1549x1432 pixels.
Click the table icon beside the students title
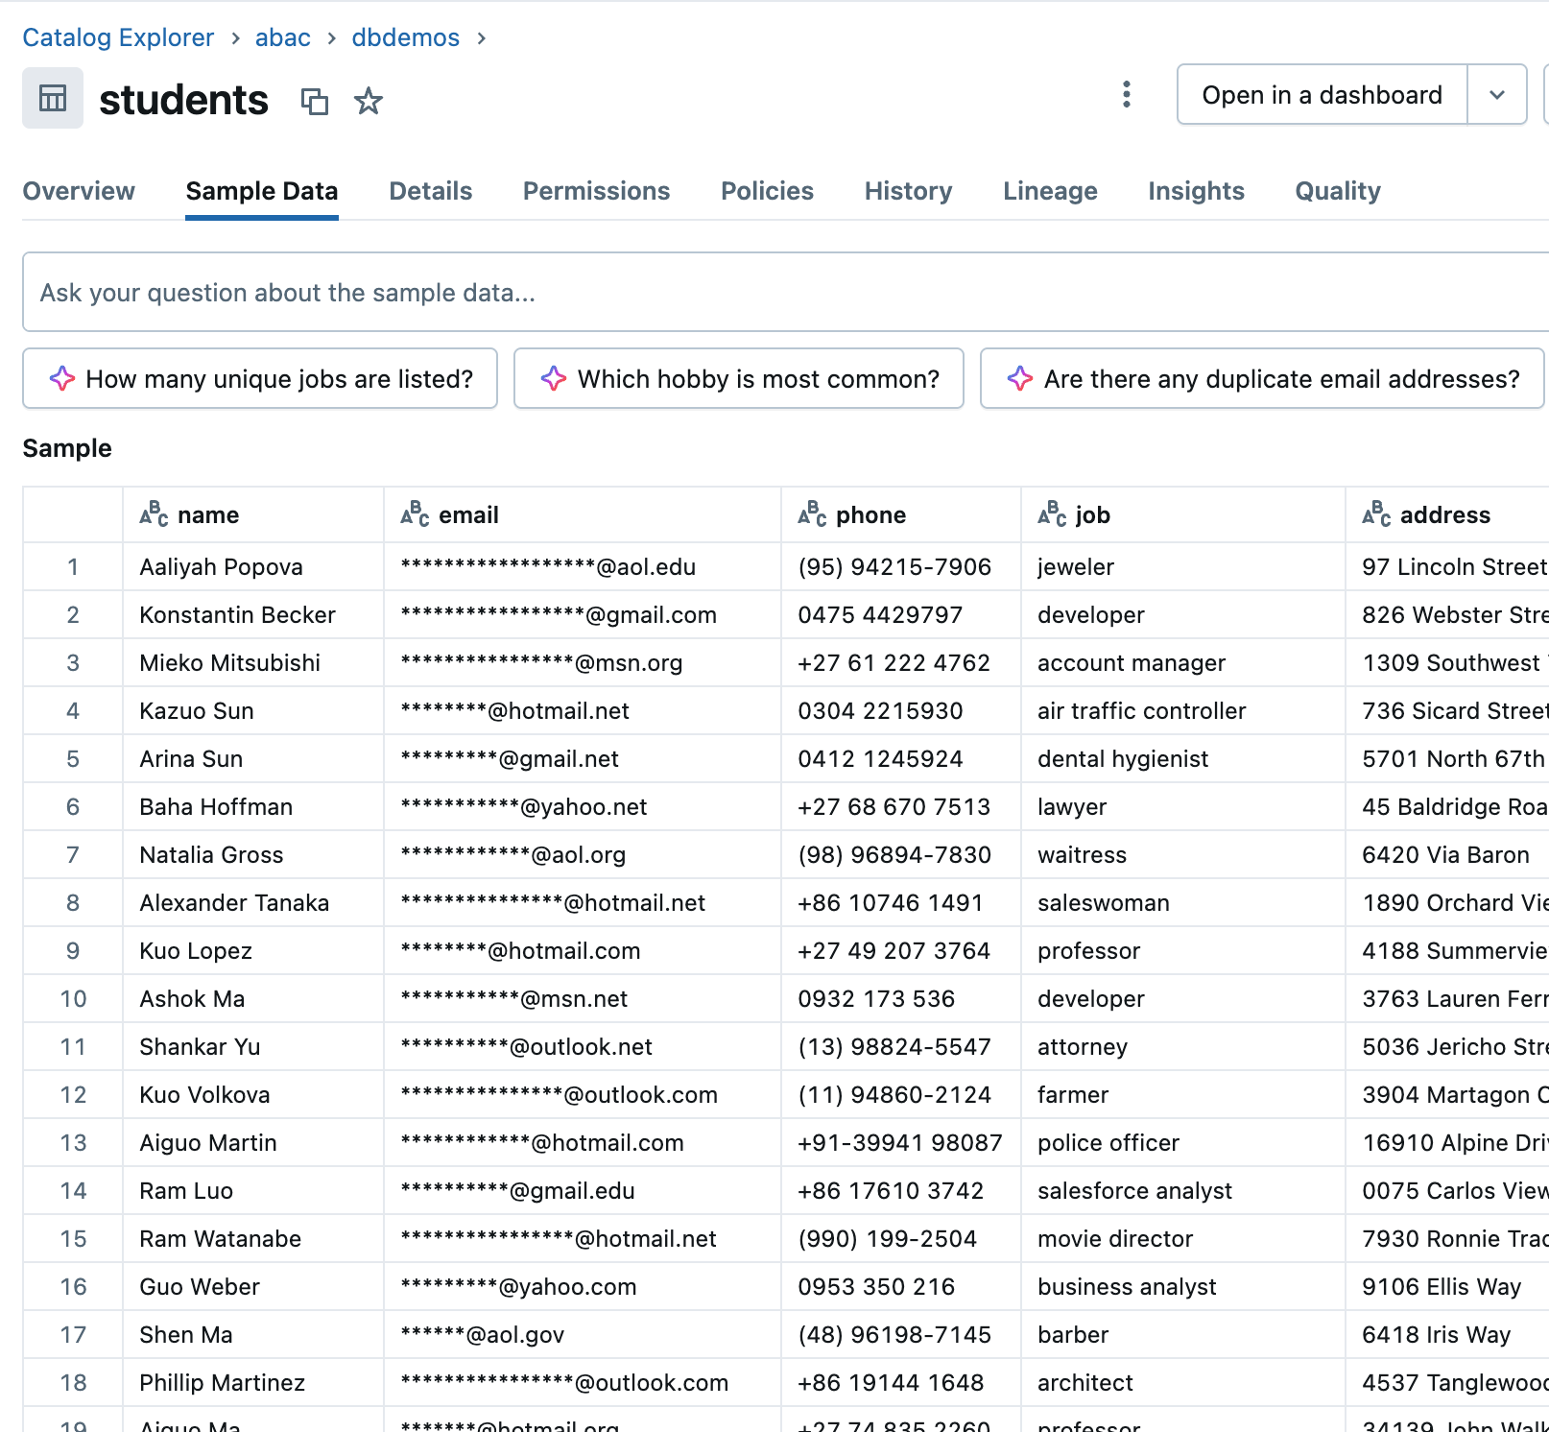pyautogui.click(x=52, y=99)
